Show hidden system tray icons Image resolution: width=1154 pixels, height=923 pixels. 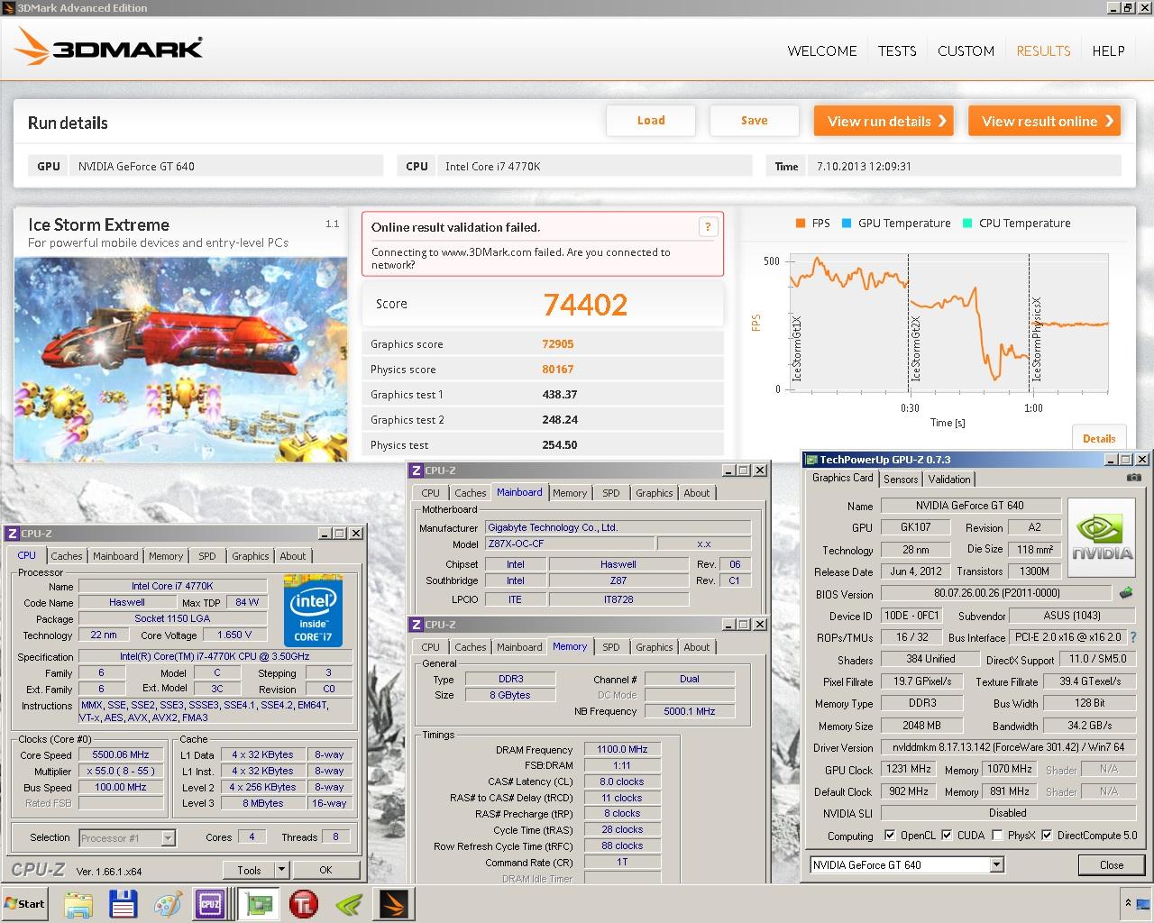tap(1127, 902)
